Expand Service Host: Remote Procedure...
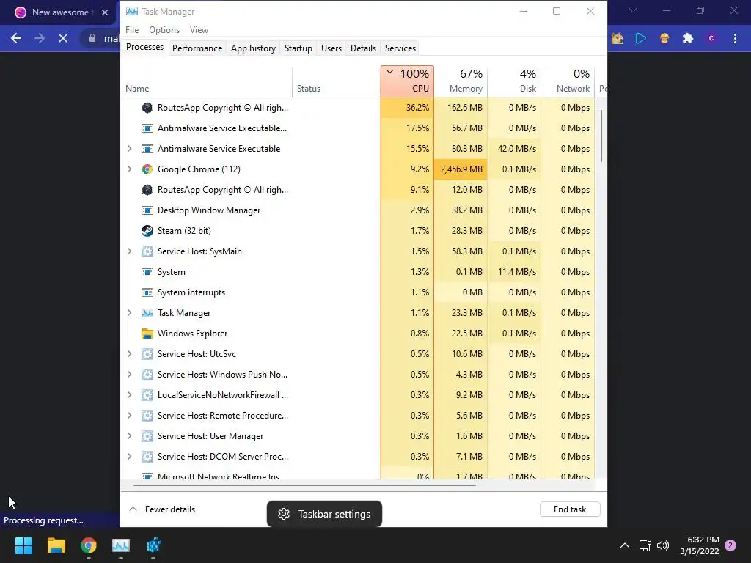 pyautogui.click(x=129, y=416)
